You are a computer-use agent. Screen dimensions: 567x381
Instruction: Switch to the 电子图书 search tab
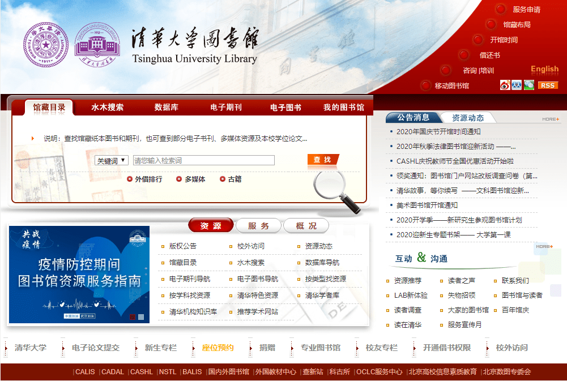click(x=285, y=108)
